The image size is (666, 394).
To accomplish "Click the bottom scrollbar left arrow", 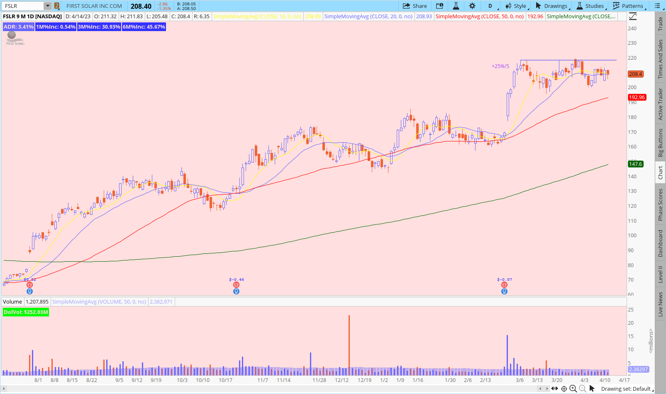I will pyautogui.click(x=4, y=389).
